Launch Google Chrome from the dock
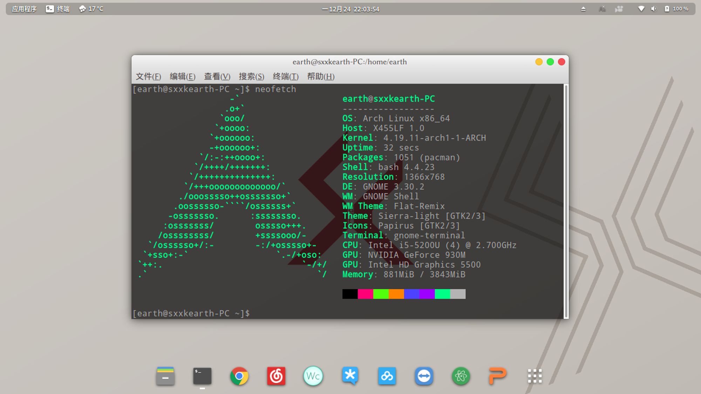Image resolution: width=701 pixels, height=394 pixels. pyautogui.click(x=239, y=376)
